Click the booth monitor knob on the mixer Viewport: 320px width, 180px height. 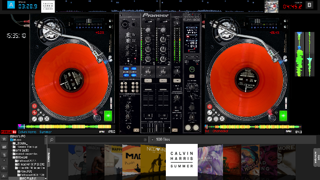click(177, 98)
